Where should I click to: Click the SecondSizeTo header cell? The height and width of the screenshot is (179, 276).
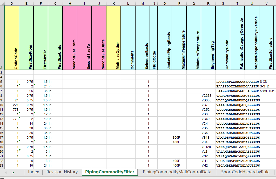(x=84, y=38)
